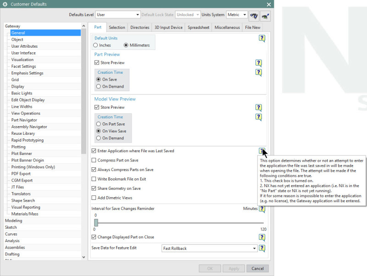The image size is (367, 276).
Task: Click the Part tab
Action: [98, 27]
